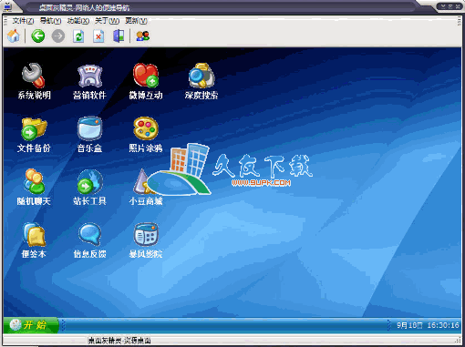Launch the 音乐盒 icon
Image resolution: width=465 pixels, height=347 pixels.
[x=89, y=128]
